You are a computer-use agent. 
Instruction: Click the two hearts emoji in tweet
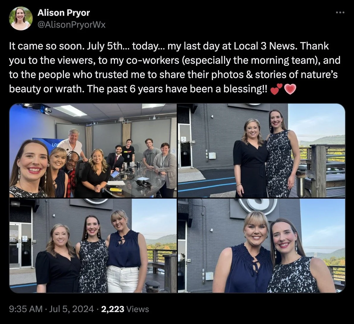(276, 89)
